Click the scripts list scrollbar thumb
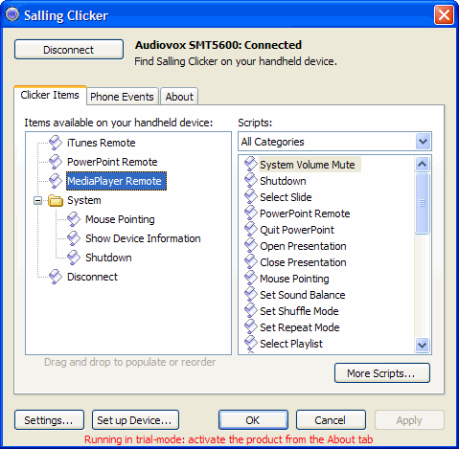 point(423,203)
